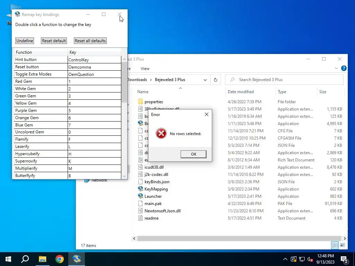Open File Explorer Help icon

(344, 68)
